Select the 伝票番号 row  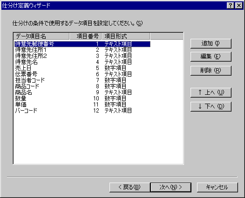click(82, 74)
